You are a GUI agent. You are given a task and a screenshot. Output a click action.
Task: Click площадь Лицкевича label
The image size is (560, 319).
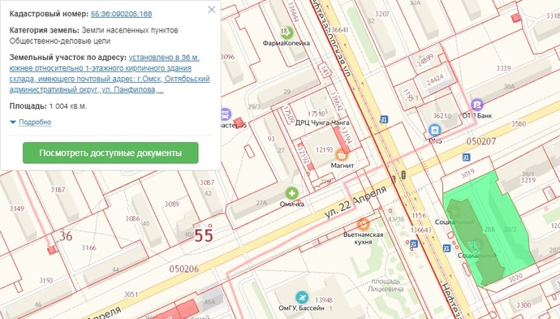pos(386,285)
